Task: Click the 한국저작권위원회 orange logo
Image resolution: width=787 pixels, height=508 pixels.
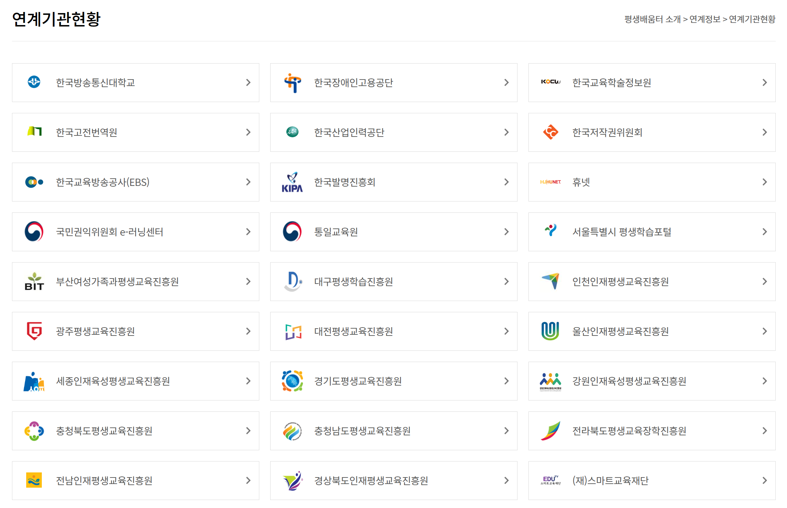Action: [551, 132]
